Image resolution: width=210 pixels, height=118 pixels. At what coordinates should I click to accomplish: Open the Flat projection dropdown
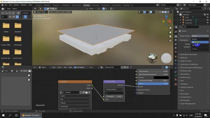pos(75,100)
